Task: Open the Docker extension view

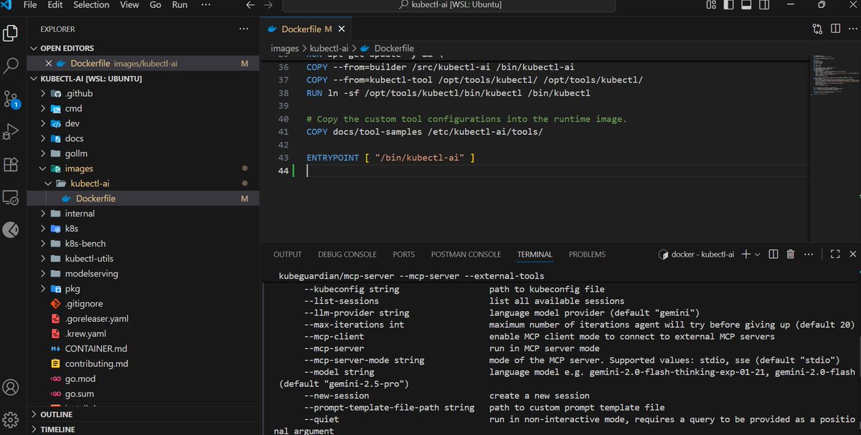Action: tap(11, 230)
